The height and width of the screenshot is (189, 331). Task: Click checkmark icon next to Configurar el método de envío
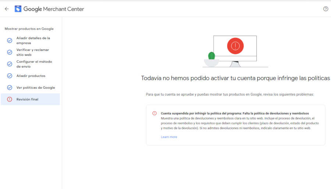(x=10, y=64)
